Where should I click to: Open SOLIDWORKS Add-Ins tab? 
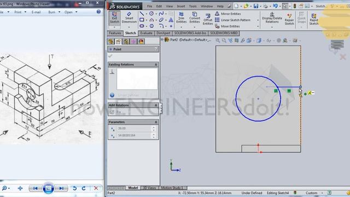[x=190, y=33]
